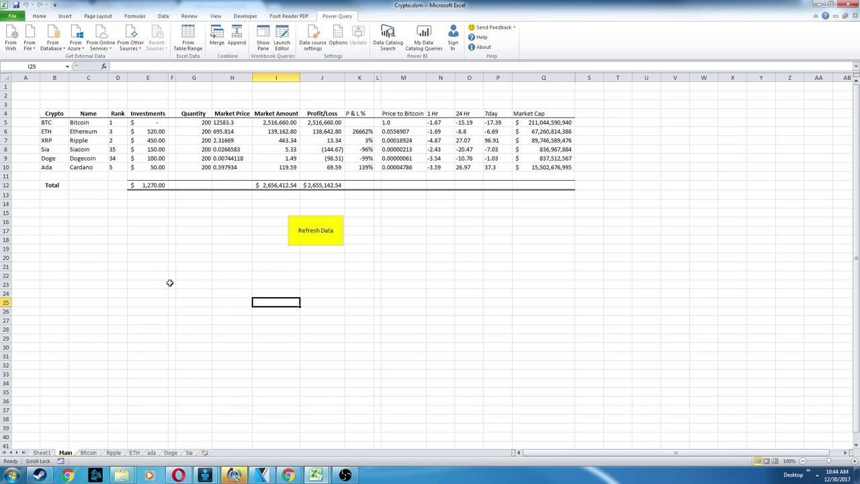Click Data Catalog Search icon
This screenshot has height=484, width=860.
pyautogui.click(x=388, y=38)
